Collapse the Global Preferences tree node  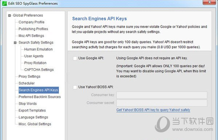click(x=9, y=15)
